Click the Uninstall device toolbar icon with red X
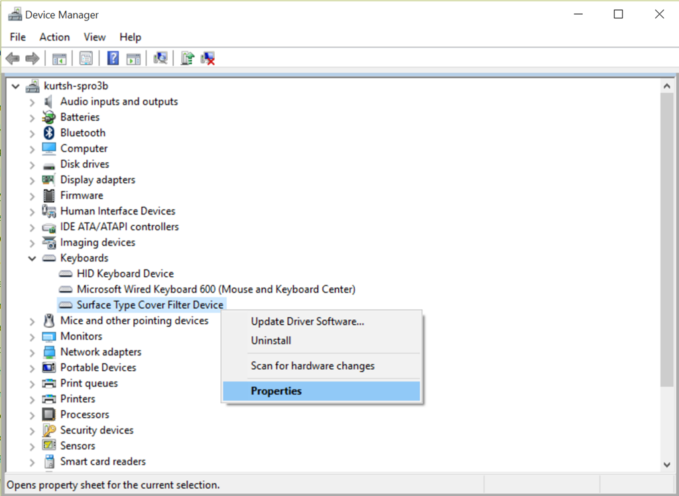 pyautogui.click(x=208, y=58)
